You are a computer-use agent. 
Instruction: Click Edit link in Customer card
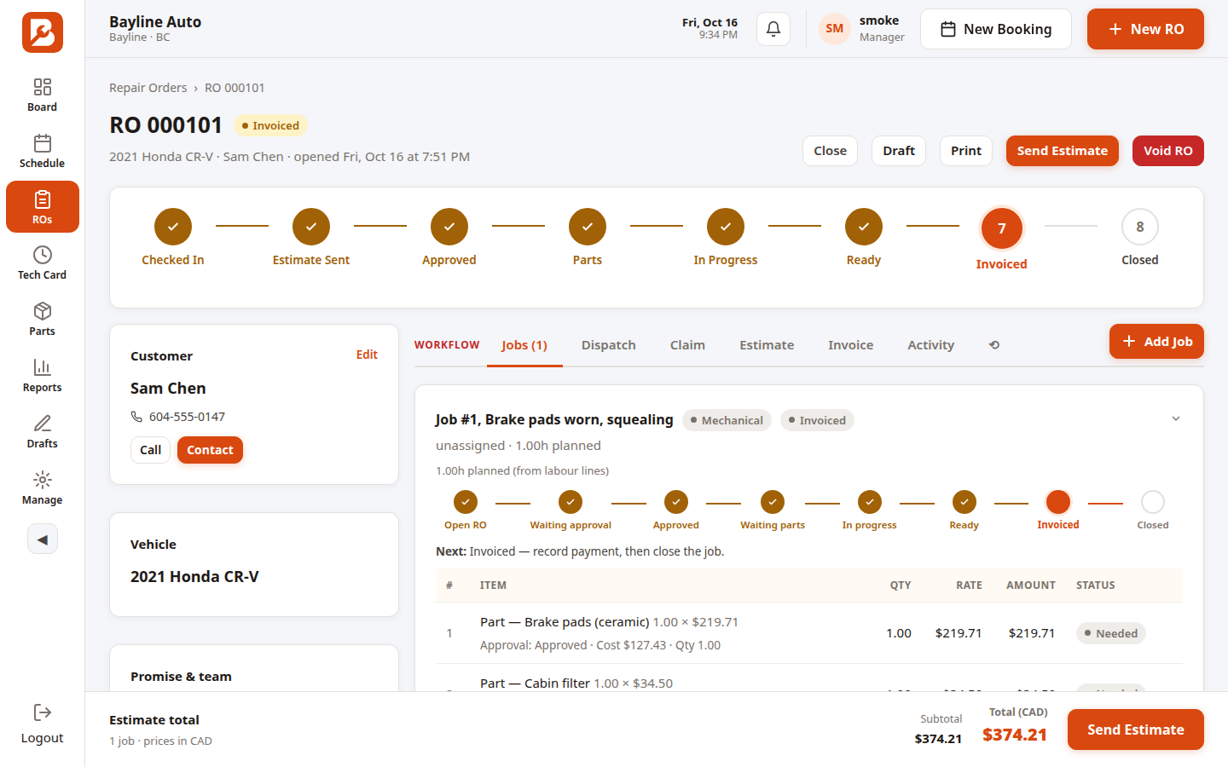[367, 355]
